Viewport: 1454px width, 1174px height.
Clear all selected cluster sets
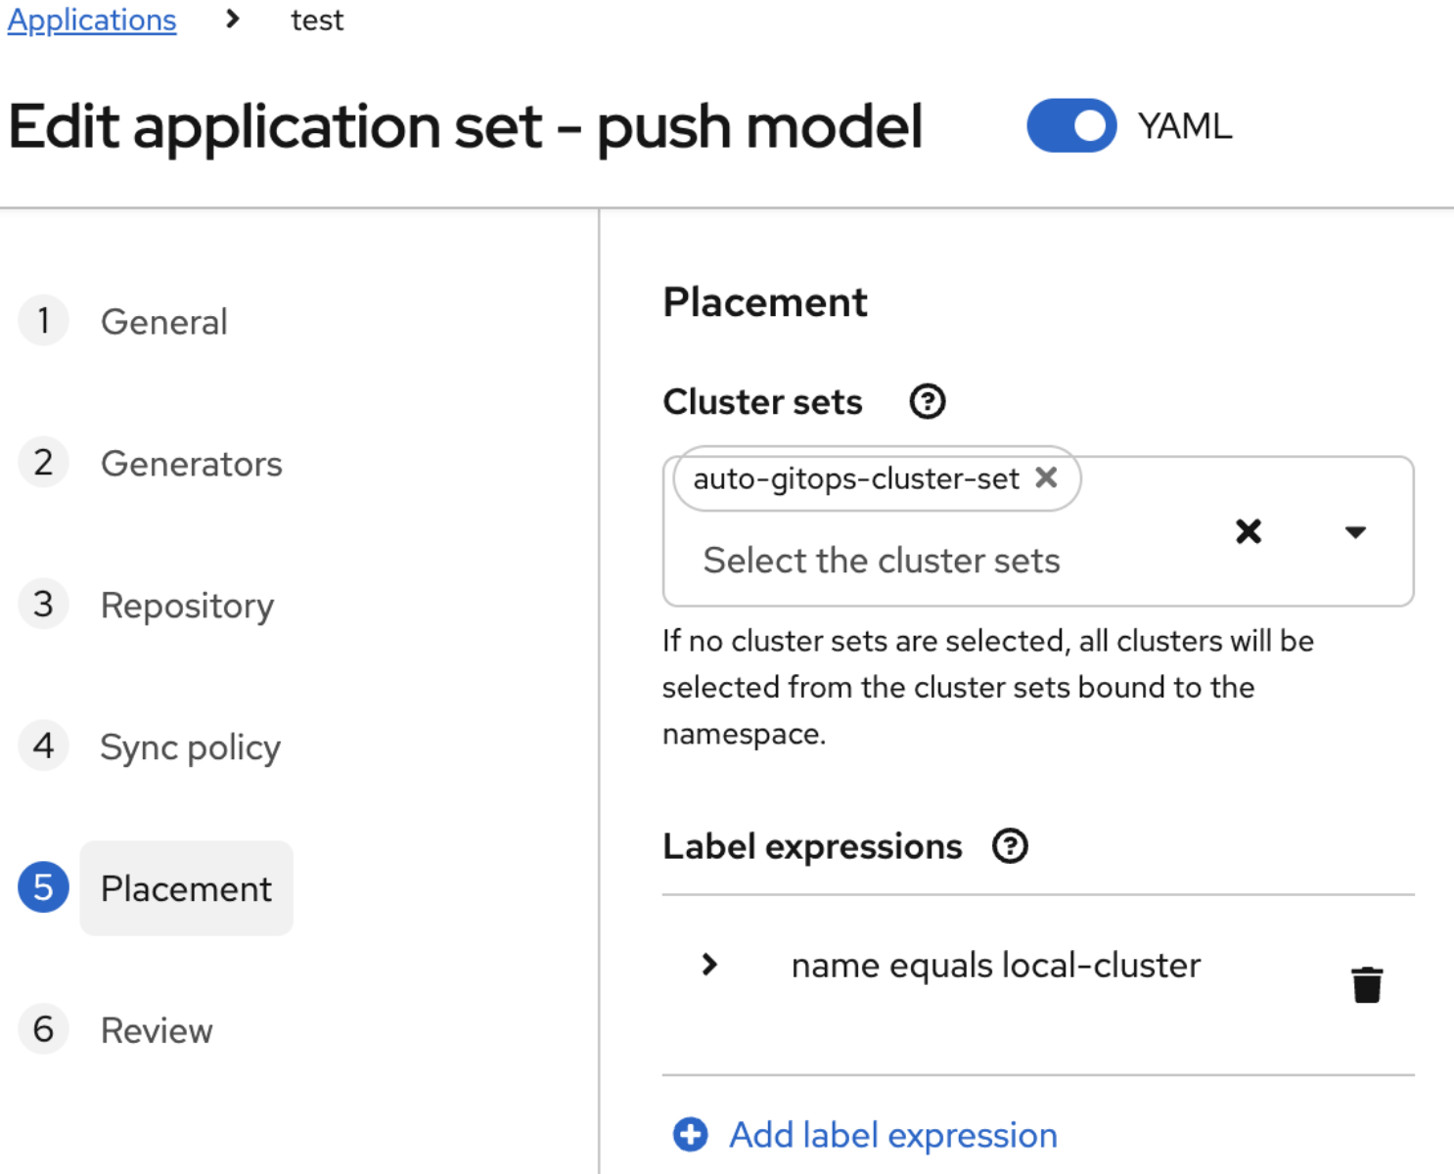pyautogui.click(x=1249, y=531)
